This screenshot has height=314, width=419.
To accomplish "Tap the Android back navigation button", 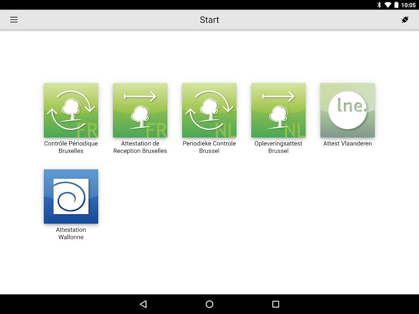I will (143, 304).
